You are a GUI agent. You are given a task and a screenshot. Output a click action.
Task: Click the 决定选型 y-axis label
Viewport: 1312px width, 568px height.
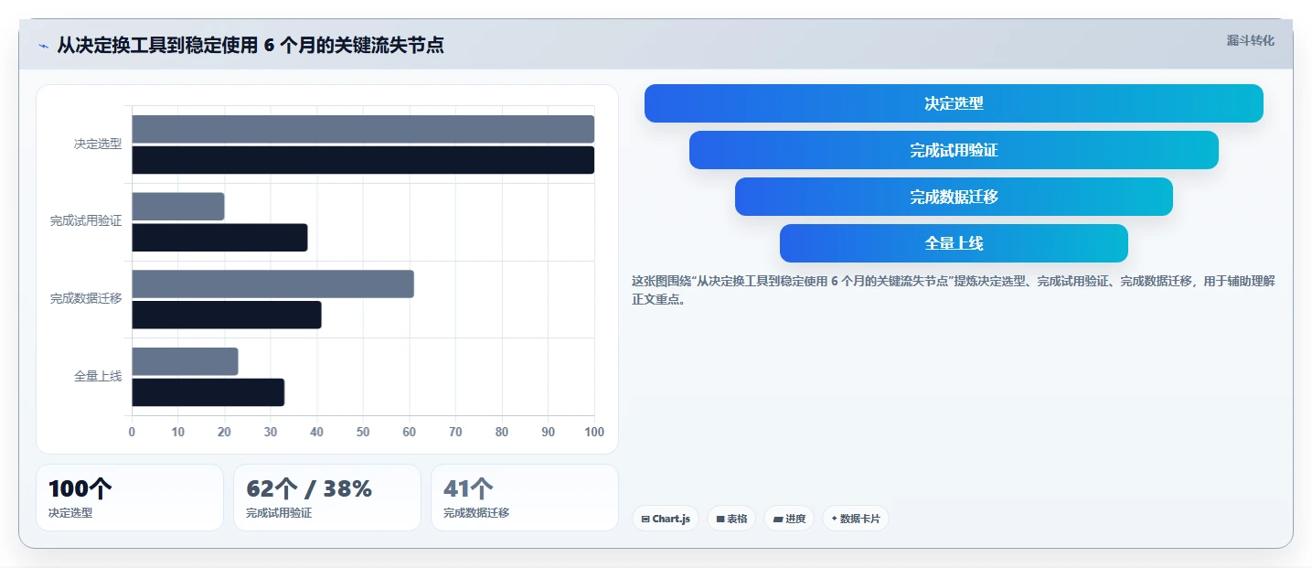point(98,145)
